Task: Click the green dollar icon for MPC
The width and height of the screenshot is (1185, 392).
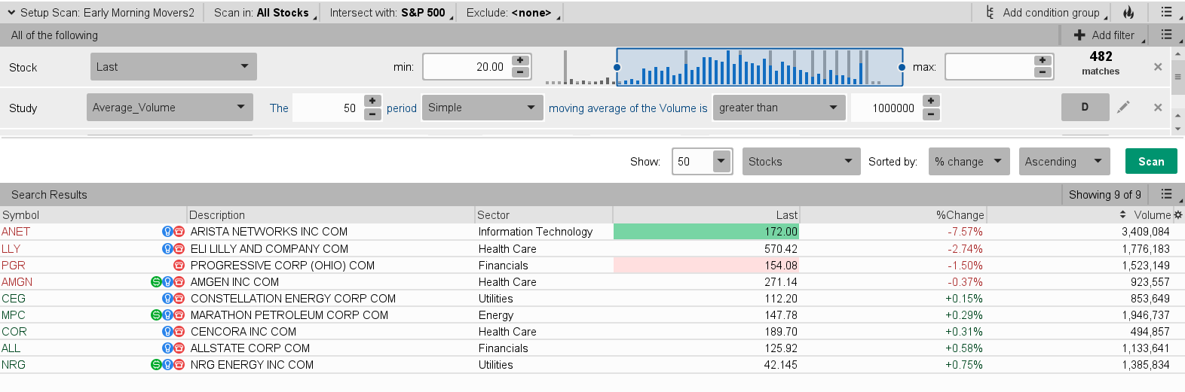Action: pyautogui.click(x=156, y=315)
